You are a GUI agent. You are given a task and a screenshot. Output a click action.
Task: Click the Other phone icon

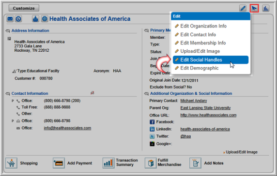(x=18, y=114)
